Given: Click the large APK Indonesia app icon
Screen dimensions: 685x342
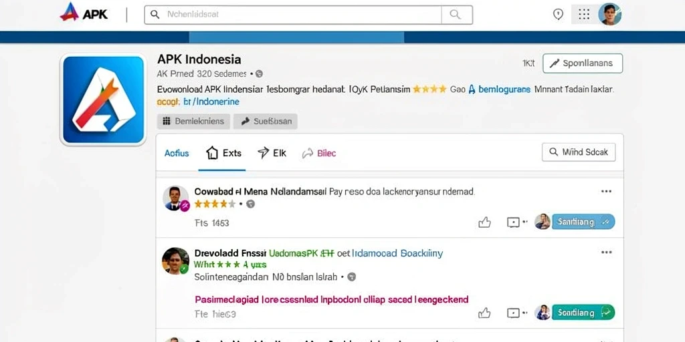Looking at the screenshot, I should [x=103, y=100].
